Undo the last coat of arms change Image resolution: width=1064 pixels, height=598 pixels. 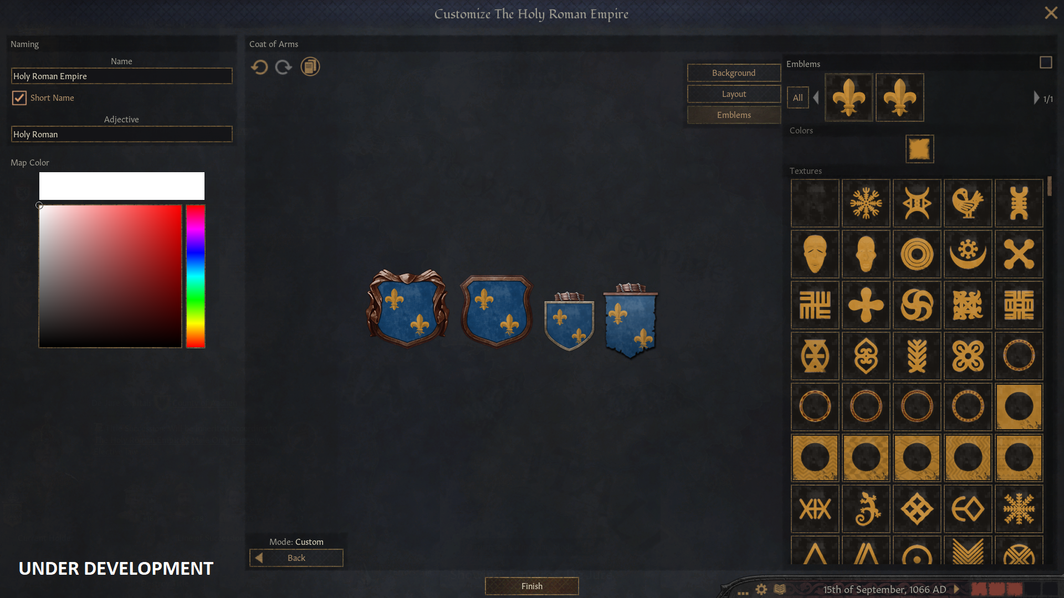[x=259, y=67]
